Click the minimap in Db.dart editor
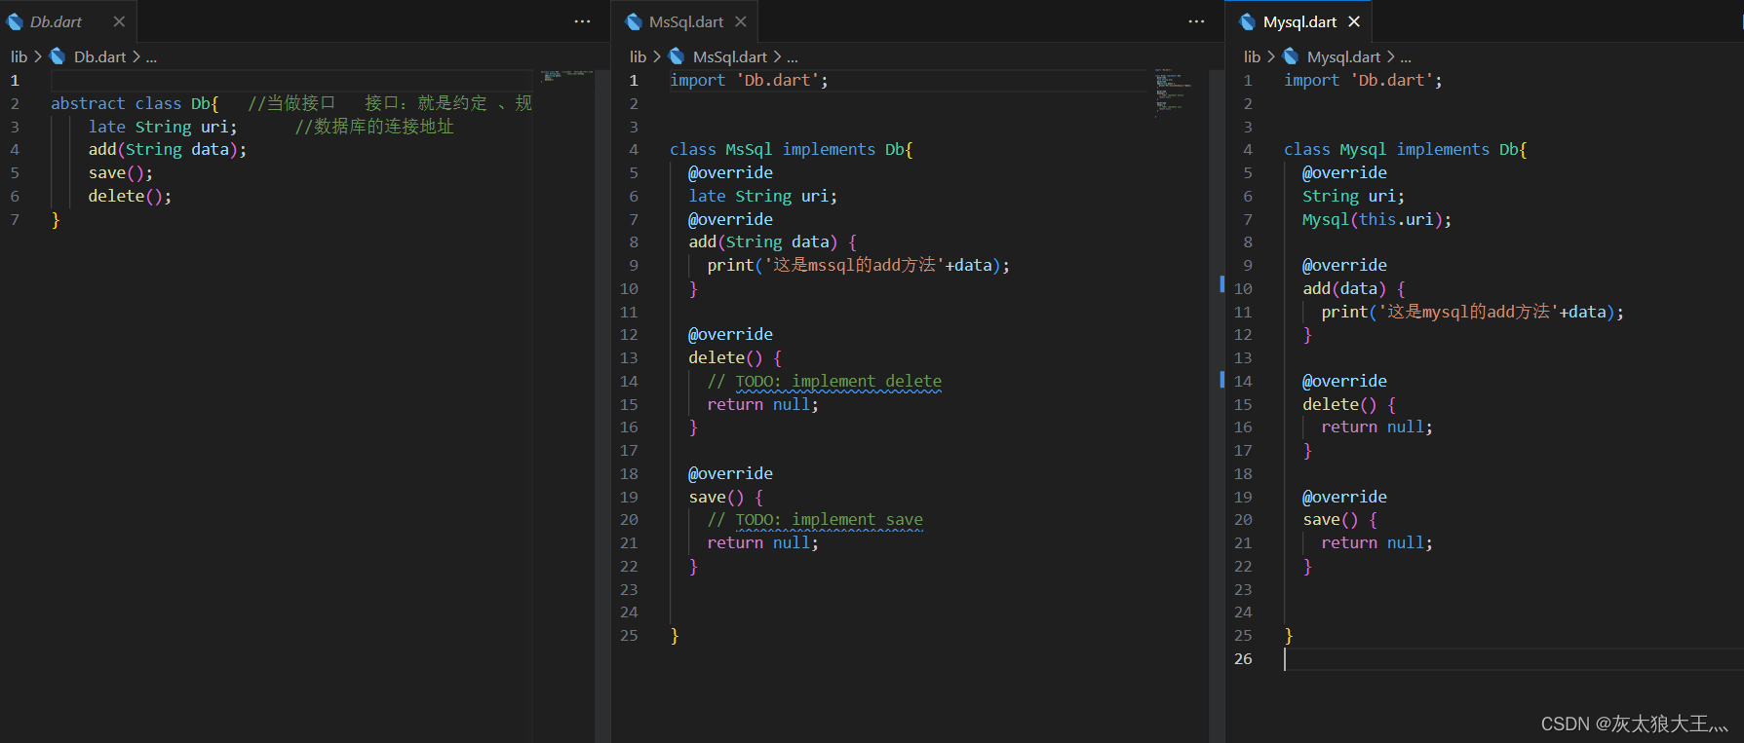The height and width of the screenshot is (743, 1744). [x=567, y=75]
